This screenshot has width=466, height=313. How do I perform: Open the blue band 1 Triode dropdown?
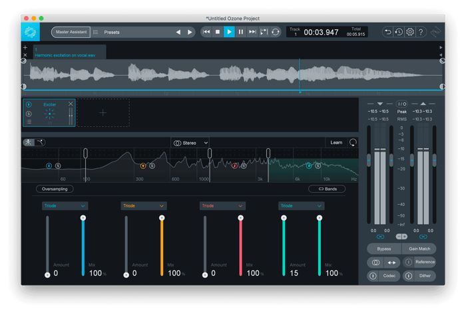pyautogui.click(x=65, y=206)
